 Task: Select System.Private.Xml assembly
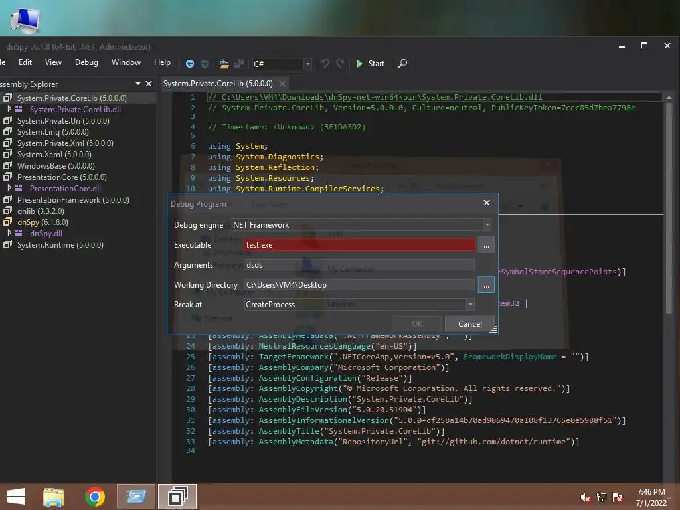point(65,143)
